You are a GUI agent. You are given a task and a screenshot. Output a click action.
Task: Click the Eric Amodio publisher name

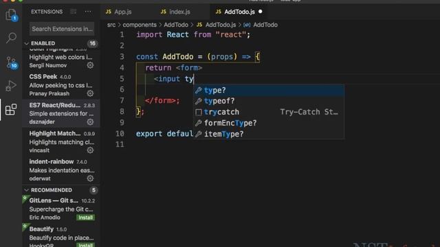[45, 217]
